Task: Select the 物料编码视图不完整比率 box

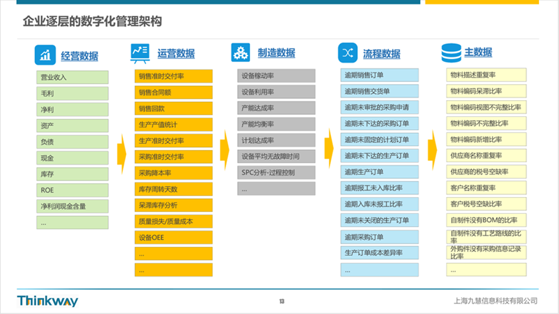Action: click(x=486, y=107)
